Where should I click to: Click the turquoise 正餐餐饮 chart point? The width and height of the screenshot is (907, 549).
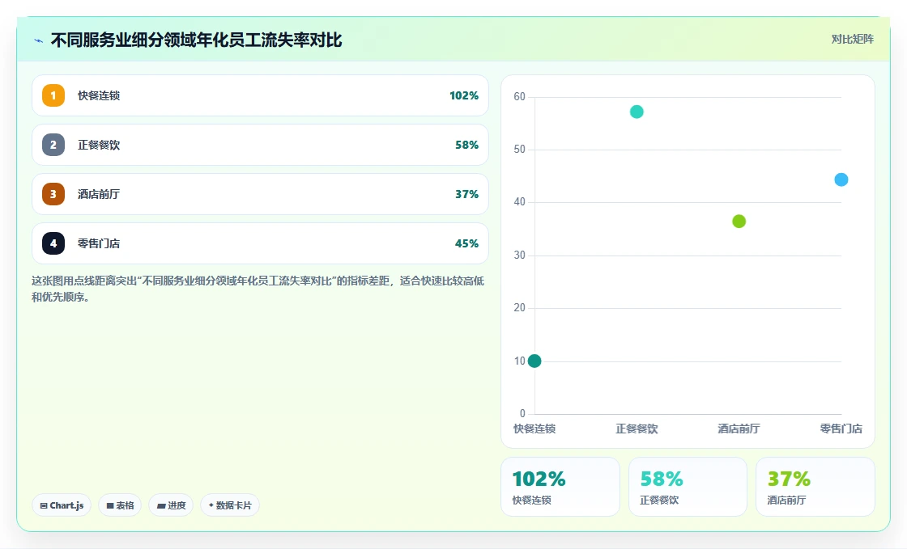pyautogui.click(x=637, y=112)
